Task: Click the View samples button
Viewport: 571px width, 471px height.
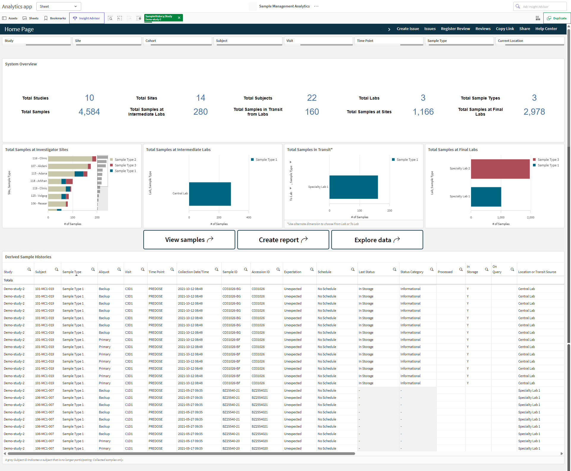Action: [189, 240]
